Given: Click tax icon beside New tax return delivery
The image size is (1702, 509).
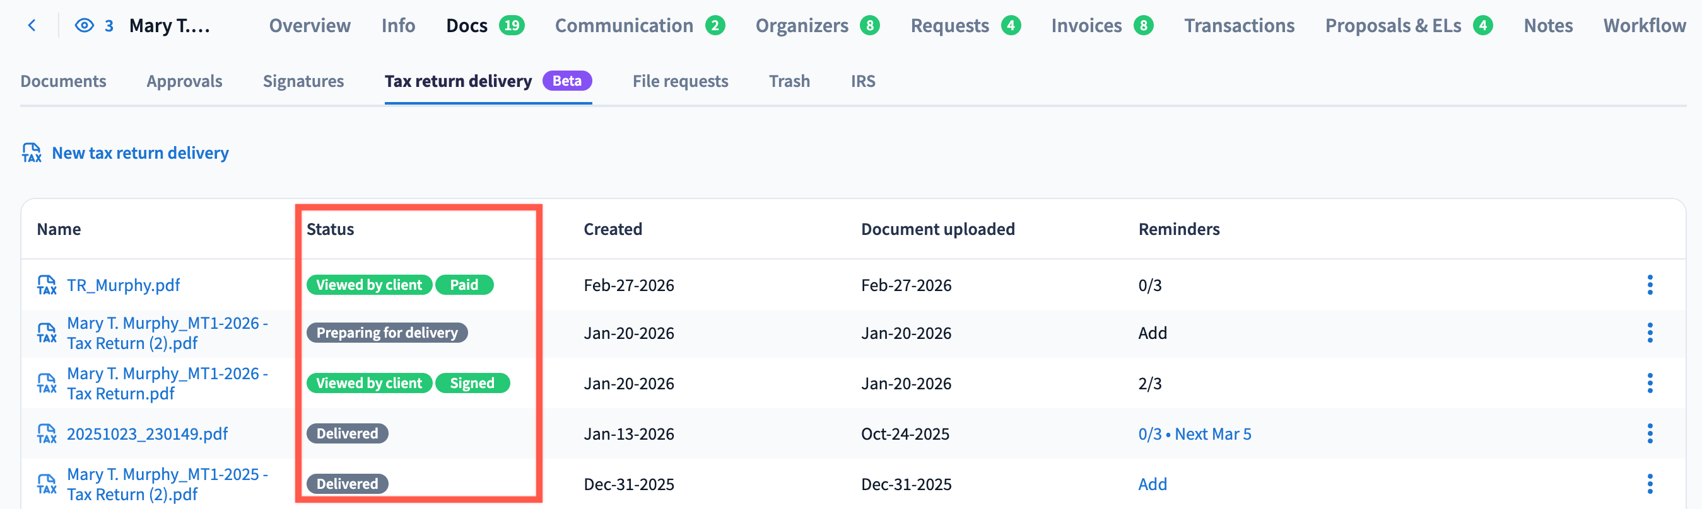Looking at the screenshot, I should point(32,153).
